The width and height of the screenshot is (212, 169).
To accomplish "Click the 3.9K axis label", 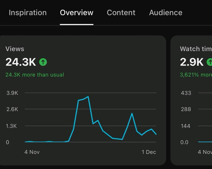I will 12,93.
